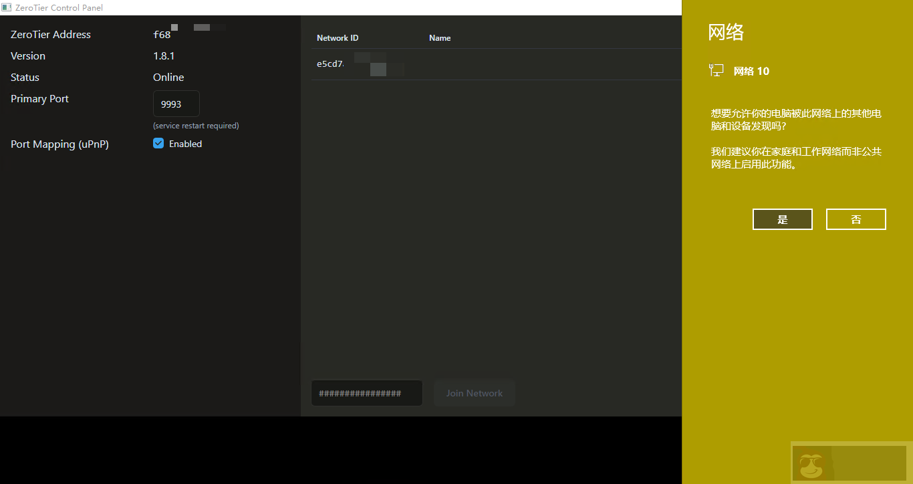Click the Enabled label next to checkbox
Image resolution: width=913 pixels, height=484 pixels.
click(185, 144)
